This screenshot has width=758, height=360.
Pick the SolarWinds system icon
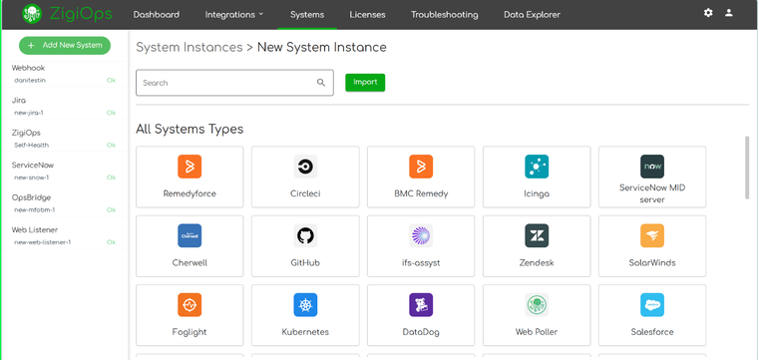coord(652,235)
